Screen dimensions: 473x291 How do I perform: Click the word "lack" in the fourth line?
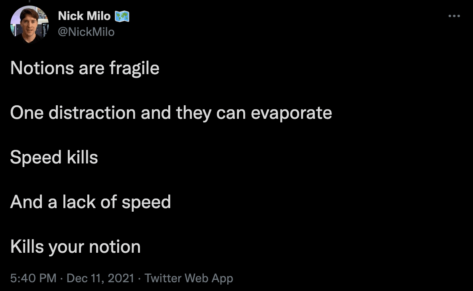79,202
